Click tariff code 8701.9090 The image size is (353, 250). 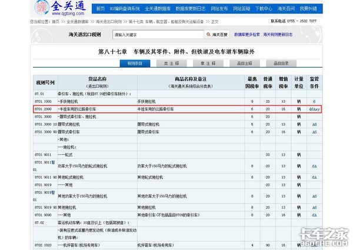click(43, 215)
